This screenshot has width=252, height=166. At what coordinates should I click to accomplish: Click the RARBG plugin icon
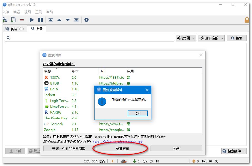pos(46,112)
